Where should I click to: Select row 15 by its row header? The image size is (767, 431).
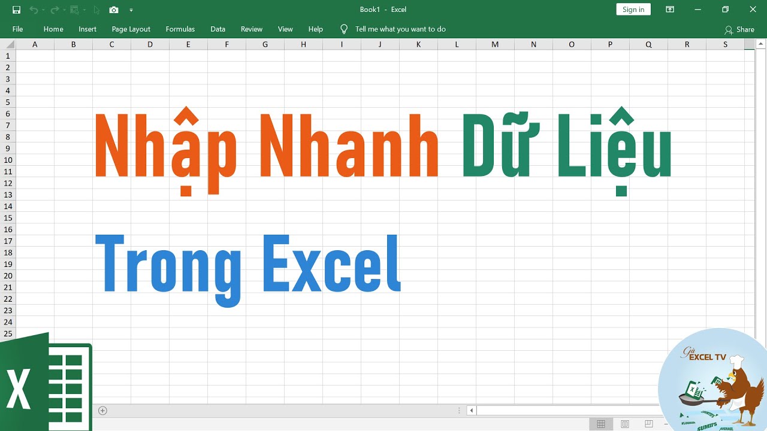8,218
